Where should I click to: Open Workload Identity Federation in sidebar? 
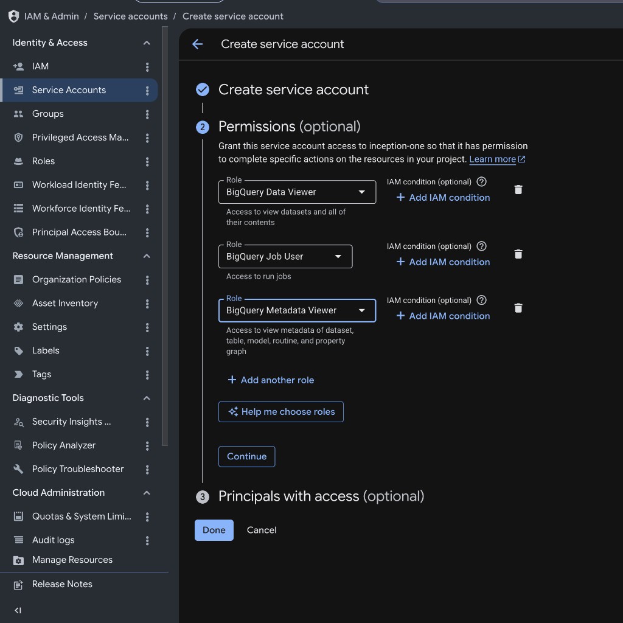[79, 185]
